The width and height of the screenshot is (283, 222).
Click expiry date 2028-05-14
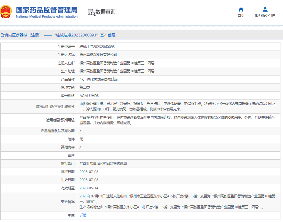click(89, 188)
